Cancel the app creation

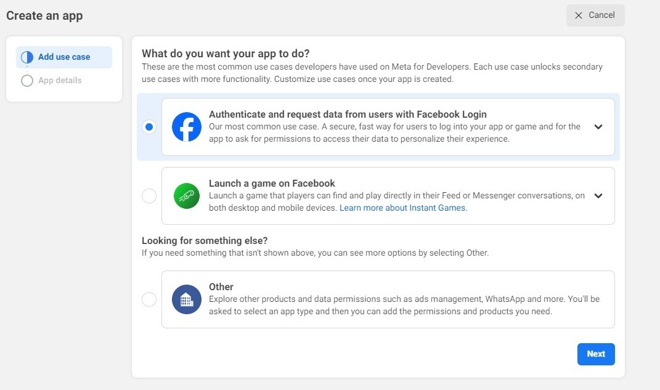[x=595, y=15]
